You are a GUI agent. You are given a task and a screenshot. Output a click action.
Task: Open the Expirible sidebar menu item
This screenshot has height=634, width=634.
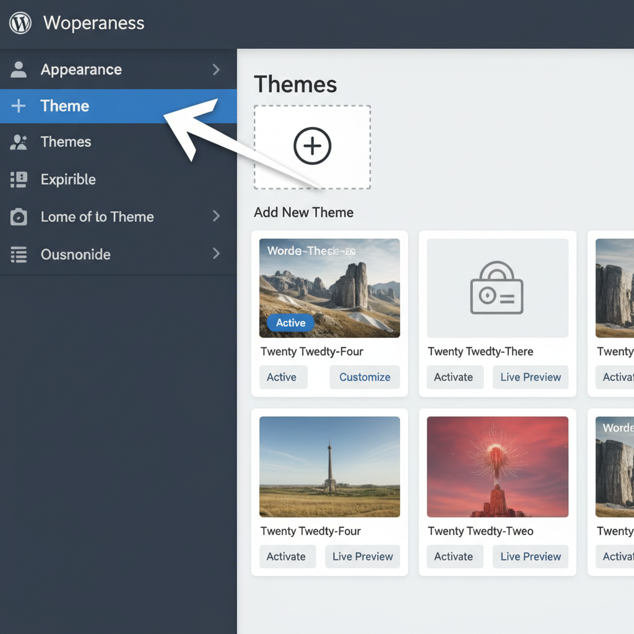(68, 180)
